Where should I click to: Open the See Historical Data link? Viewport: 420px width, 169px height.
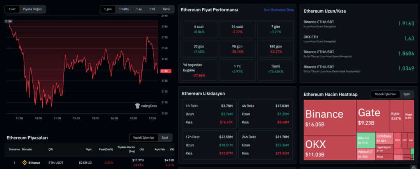point(278,9)
